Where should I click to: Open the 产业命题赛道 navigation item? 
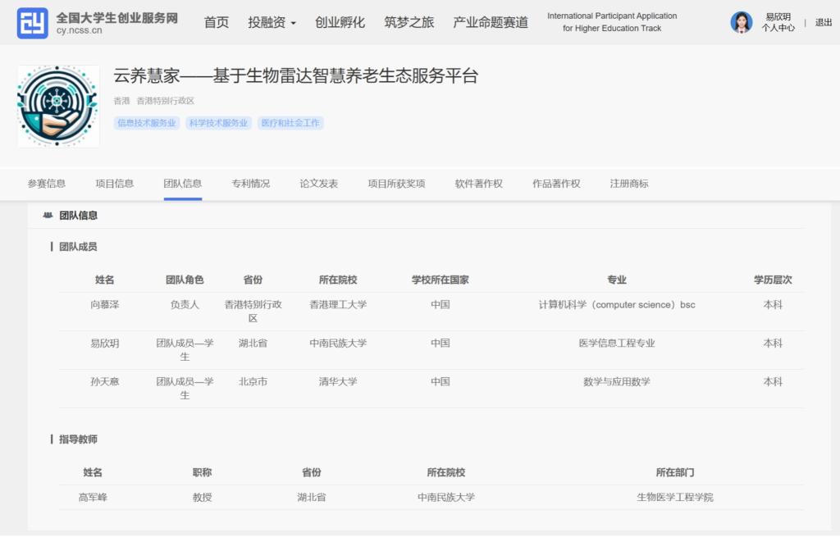(x=491, y=23)
